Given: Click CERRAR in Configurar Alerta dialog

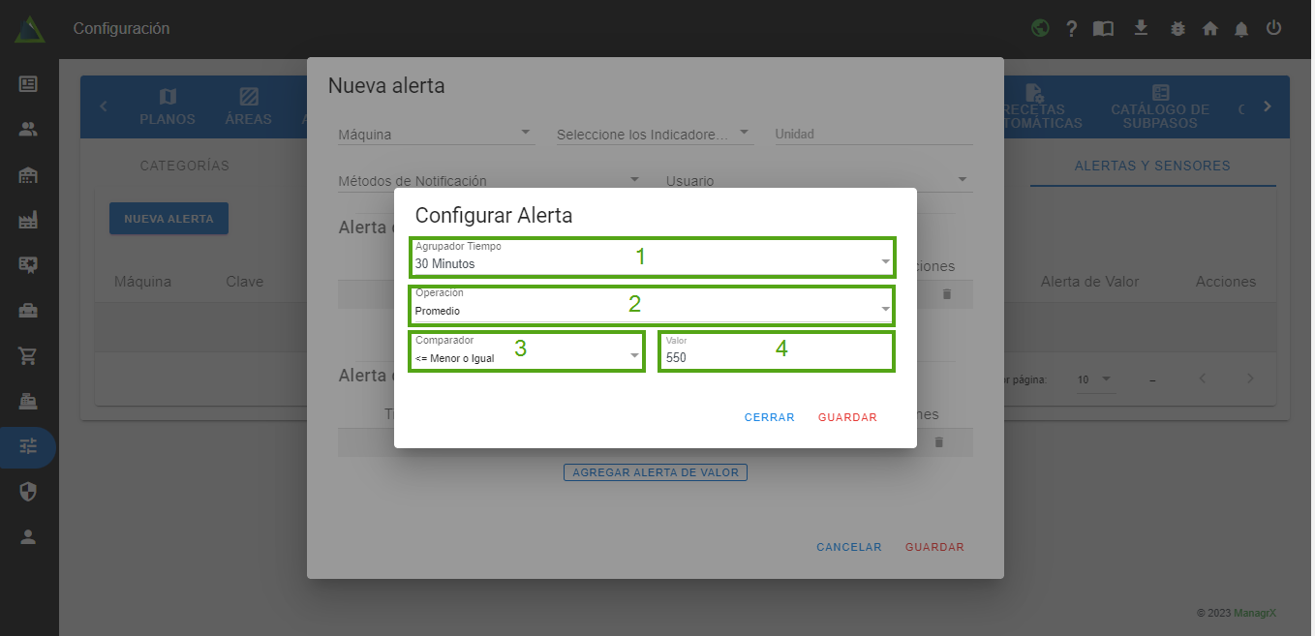Looking at the screenshot, I should point(769,418).
